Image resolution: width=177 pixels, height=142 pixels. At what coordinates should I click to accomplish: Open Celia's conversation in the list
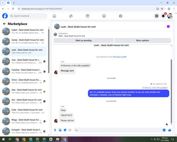coord(24,111)
